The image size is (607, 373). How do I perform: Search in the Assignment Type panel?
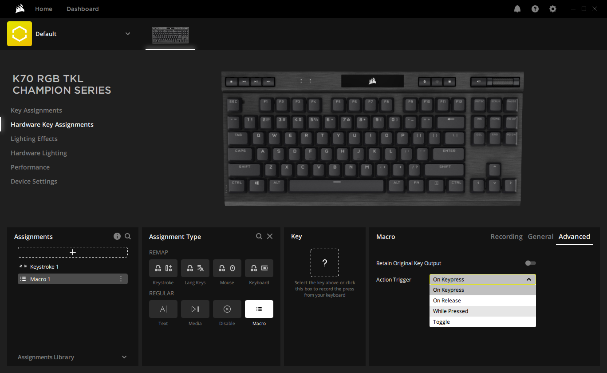pos(259,236)
